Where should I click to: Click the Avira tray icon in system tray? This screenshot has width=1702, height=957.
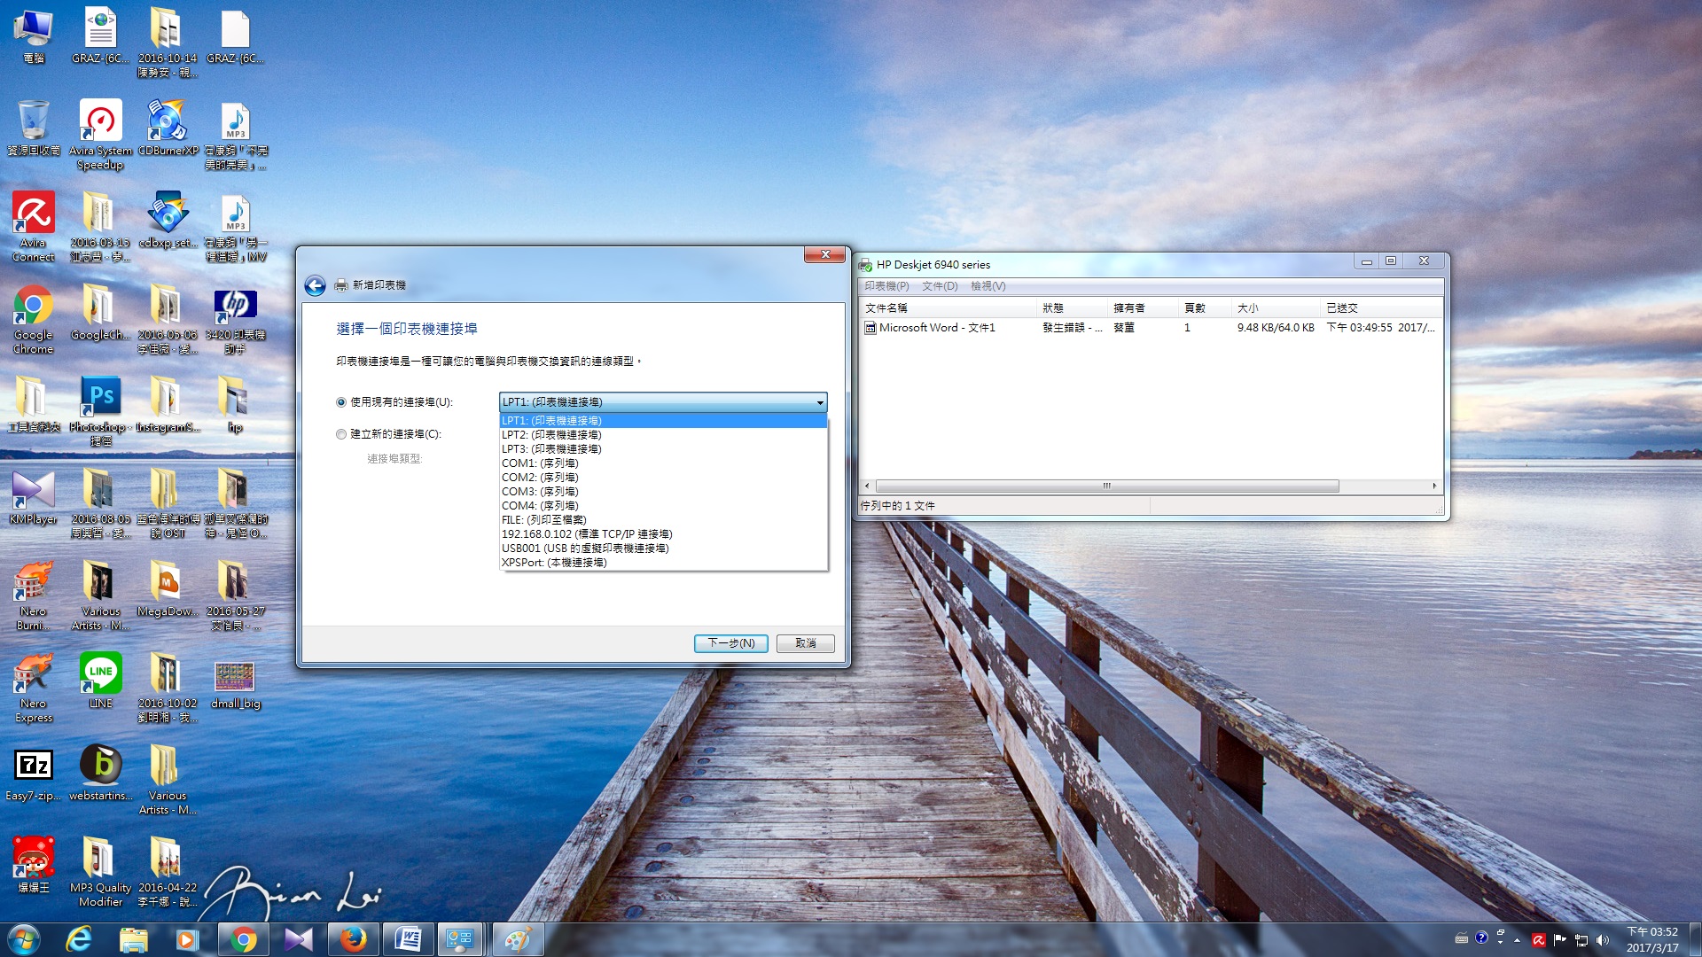click(x=1538, y=940)
